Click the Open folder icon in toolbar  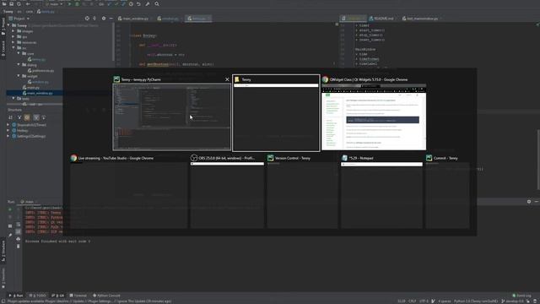tap(4, 3)
